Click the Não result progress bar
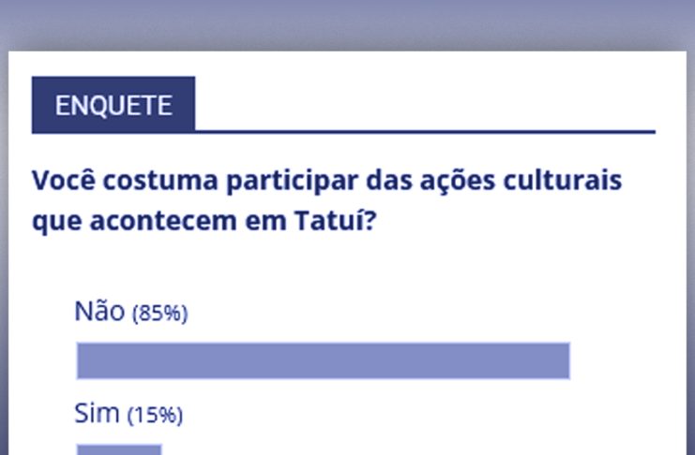695x455 pixels. click(x=323, y=360)
